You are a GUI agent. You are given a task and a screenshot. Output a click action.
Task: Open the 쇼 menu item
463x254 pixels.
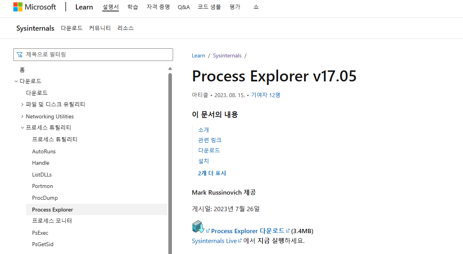[x=256, y=7]
